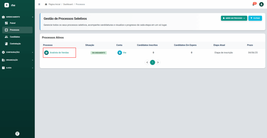Click the home icon in breadcrumb
The height and width of the screenshot is (138, 267).
point(46,4)
